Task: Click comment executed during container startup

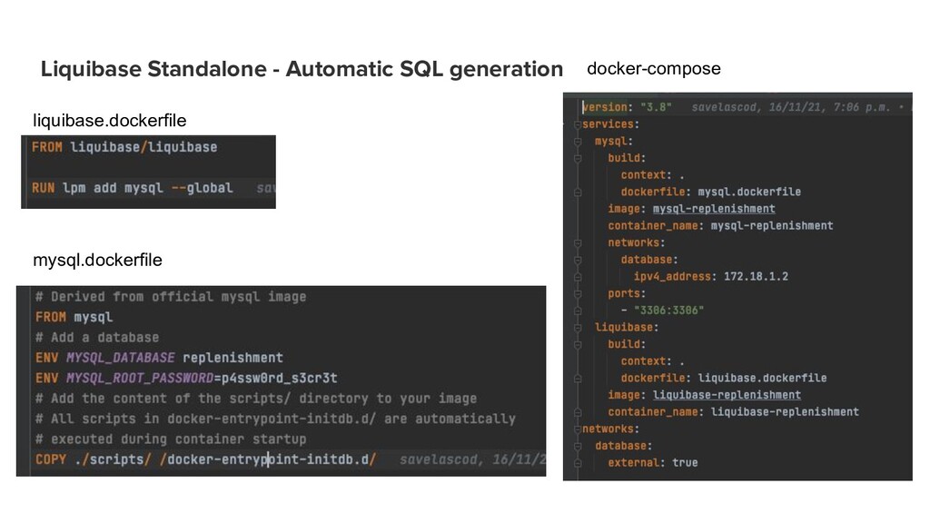Action: point(171,439)
